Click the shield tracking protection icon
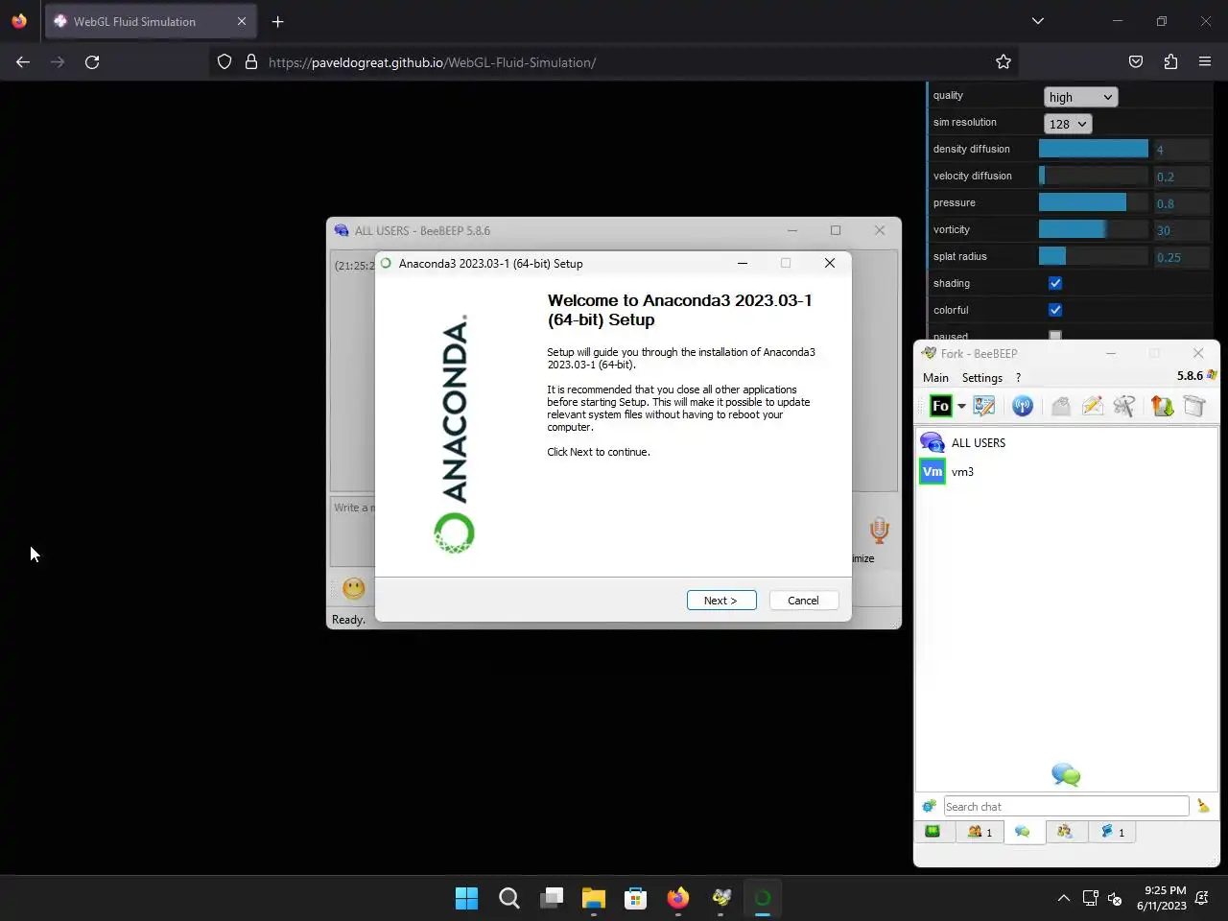This screenshot has width=1228, height=921. pyautogui.click(x=224, y=62)
